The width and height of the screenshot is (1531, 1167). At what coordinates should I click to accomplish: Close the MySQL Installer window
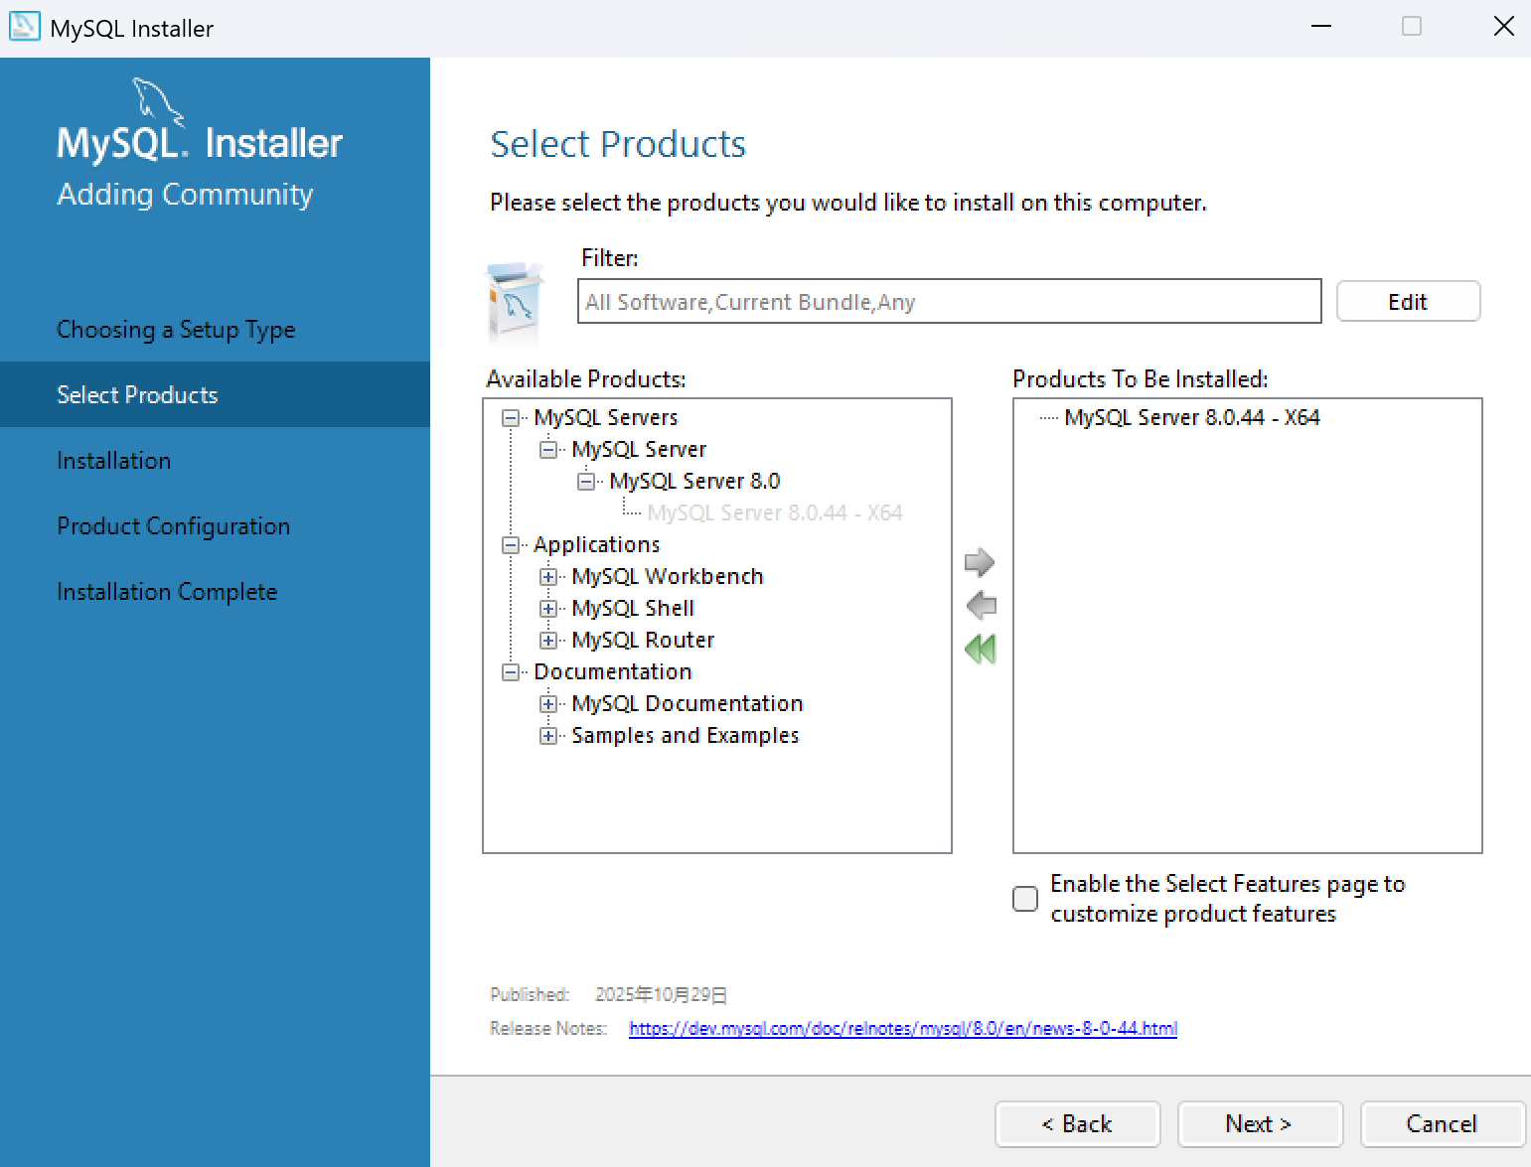coord(1504,26)
